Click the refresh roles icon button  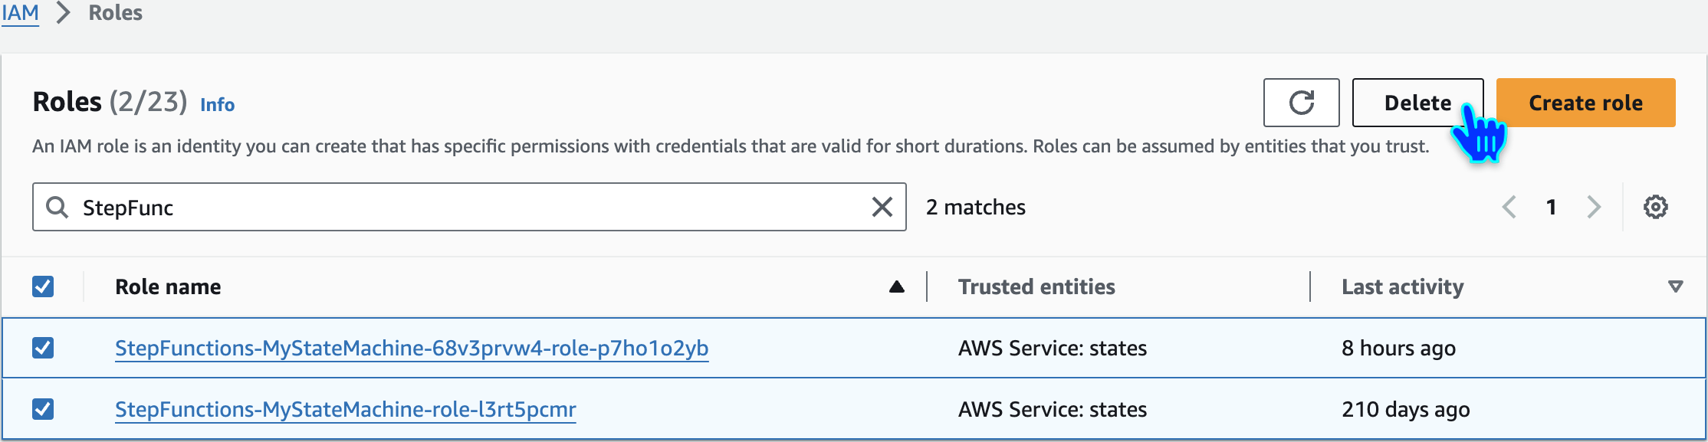click(1301, 103)
